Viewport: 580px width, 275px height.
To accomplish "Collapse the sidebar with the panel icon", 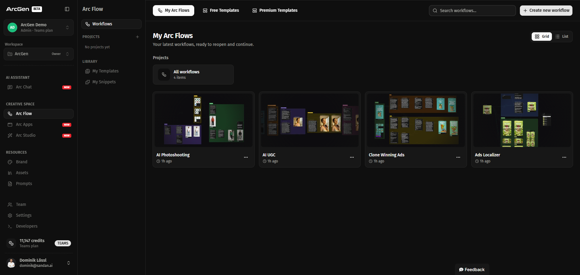I will pyautogui.click(x=67, y=9).
